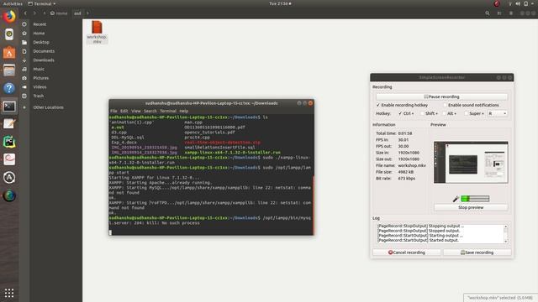Open the Files app in the dock
The image size is (538, 302).
9,70
